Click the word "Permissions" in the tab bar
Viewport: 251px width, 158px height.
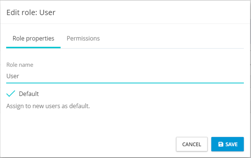[83, 38]
